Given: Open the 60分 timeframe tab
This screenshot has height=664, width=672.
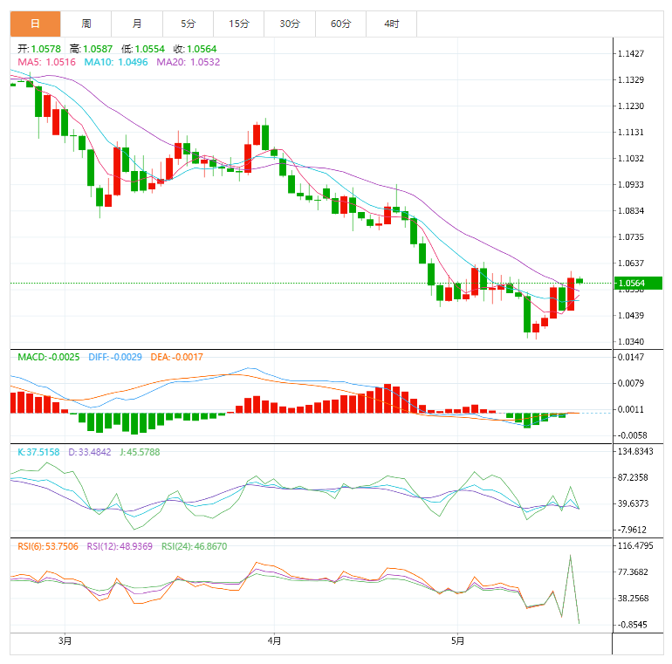Looking at the screenshot, I should coord(340,24).
